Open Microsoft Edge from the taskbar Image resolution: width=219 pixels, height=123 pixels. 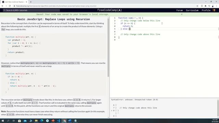42,121
